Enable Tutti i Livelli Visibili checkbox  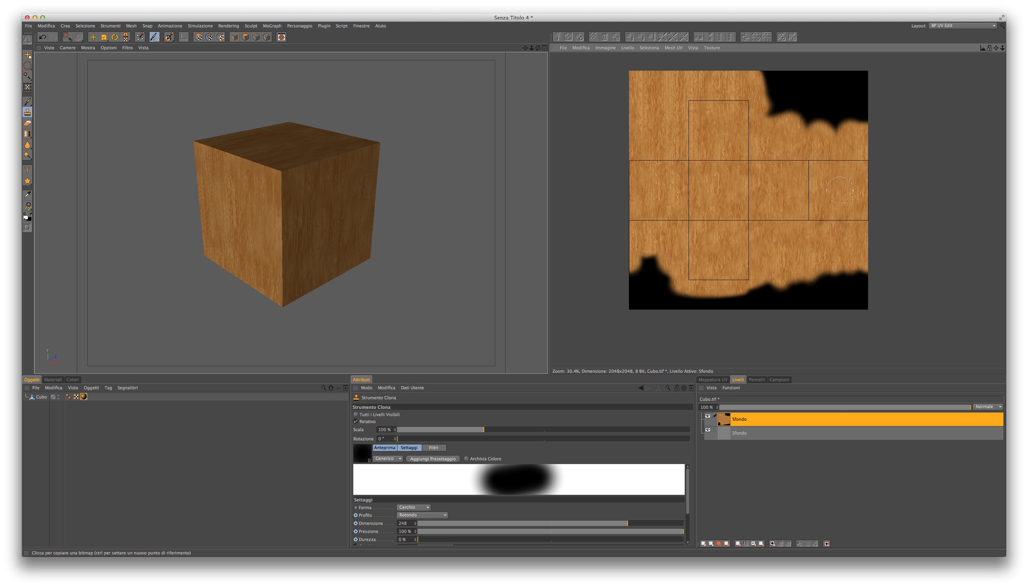point(356,414)
